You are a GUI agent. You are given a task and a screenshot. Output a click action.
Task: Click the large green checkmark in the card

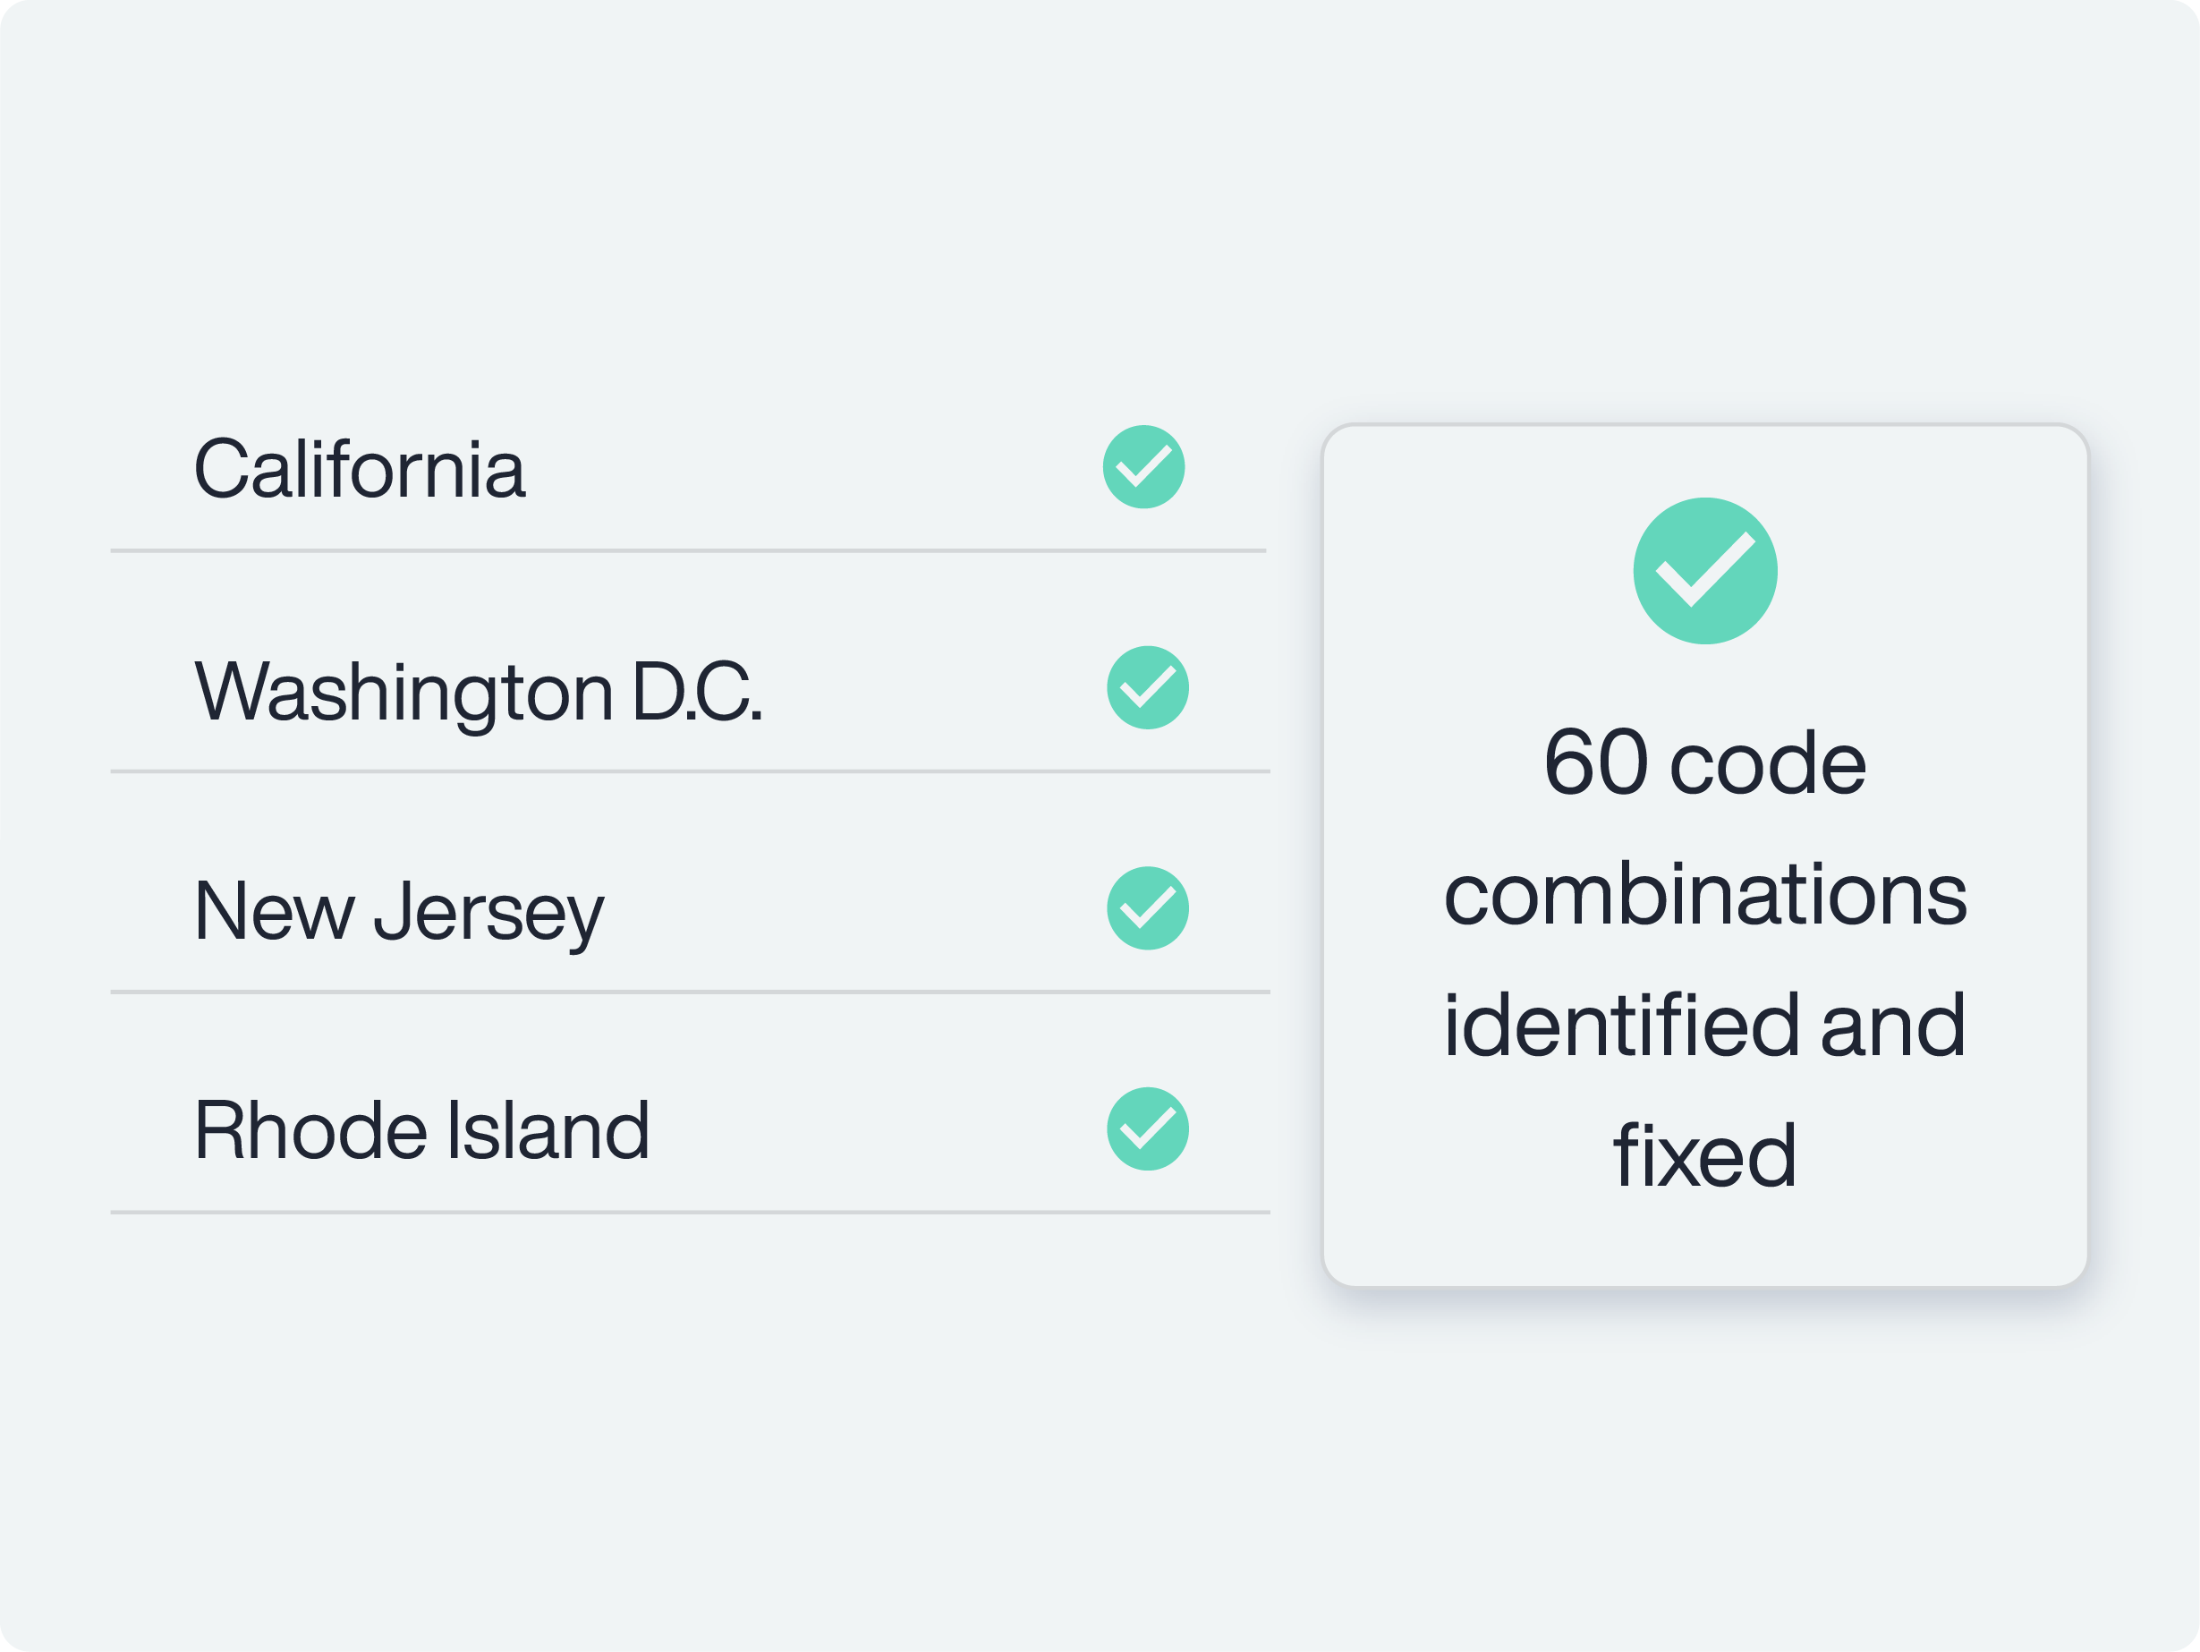1704,571
